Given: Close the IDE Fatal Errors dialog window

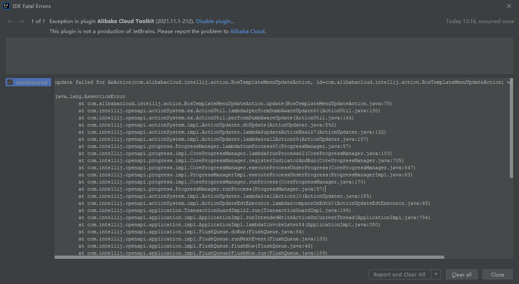Looking at the screenshot, I should click(509, 6).
